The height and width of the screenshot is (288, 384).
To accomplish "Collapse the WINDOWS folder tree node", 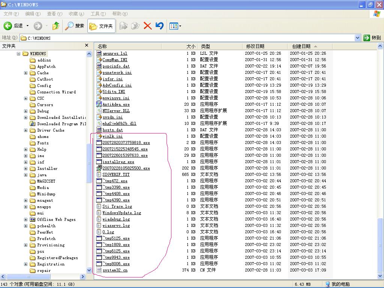I will pyautogui.click(x=18, y=54).
